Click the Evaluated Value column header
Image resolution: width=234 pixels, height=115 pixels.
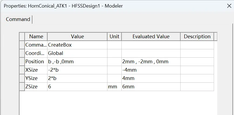click(x=151, y=37)
